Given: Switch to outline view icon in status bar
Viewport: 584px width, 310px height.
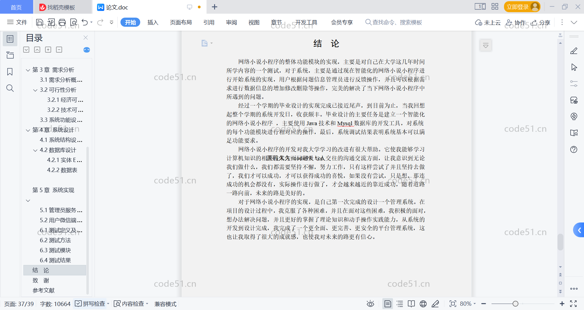Looking at the screenshot, I should (x=400, y=304).
